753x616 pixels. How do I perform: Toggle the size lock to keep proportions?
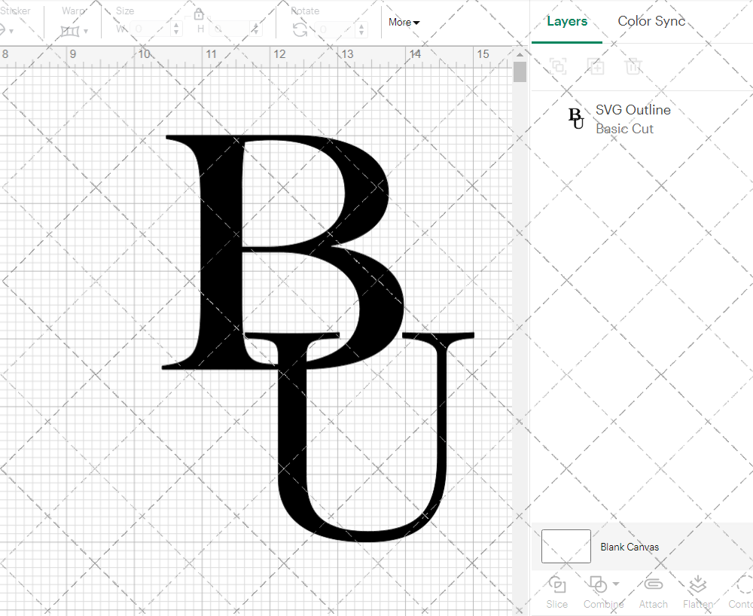(x=199, y=14)
